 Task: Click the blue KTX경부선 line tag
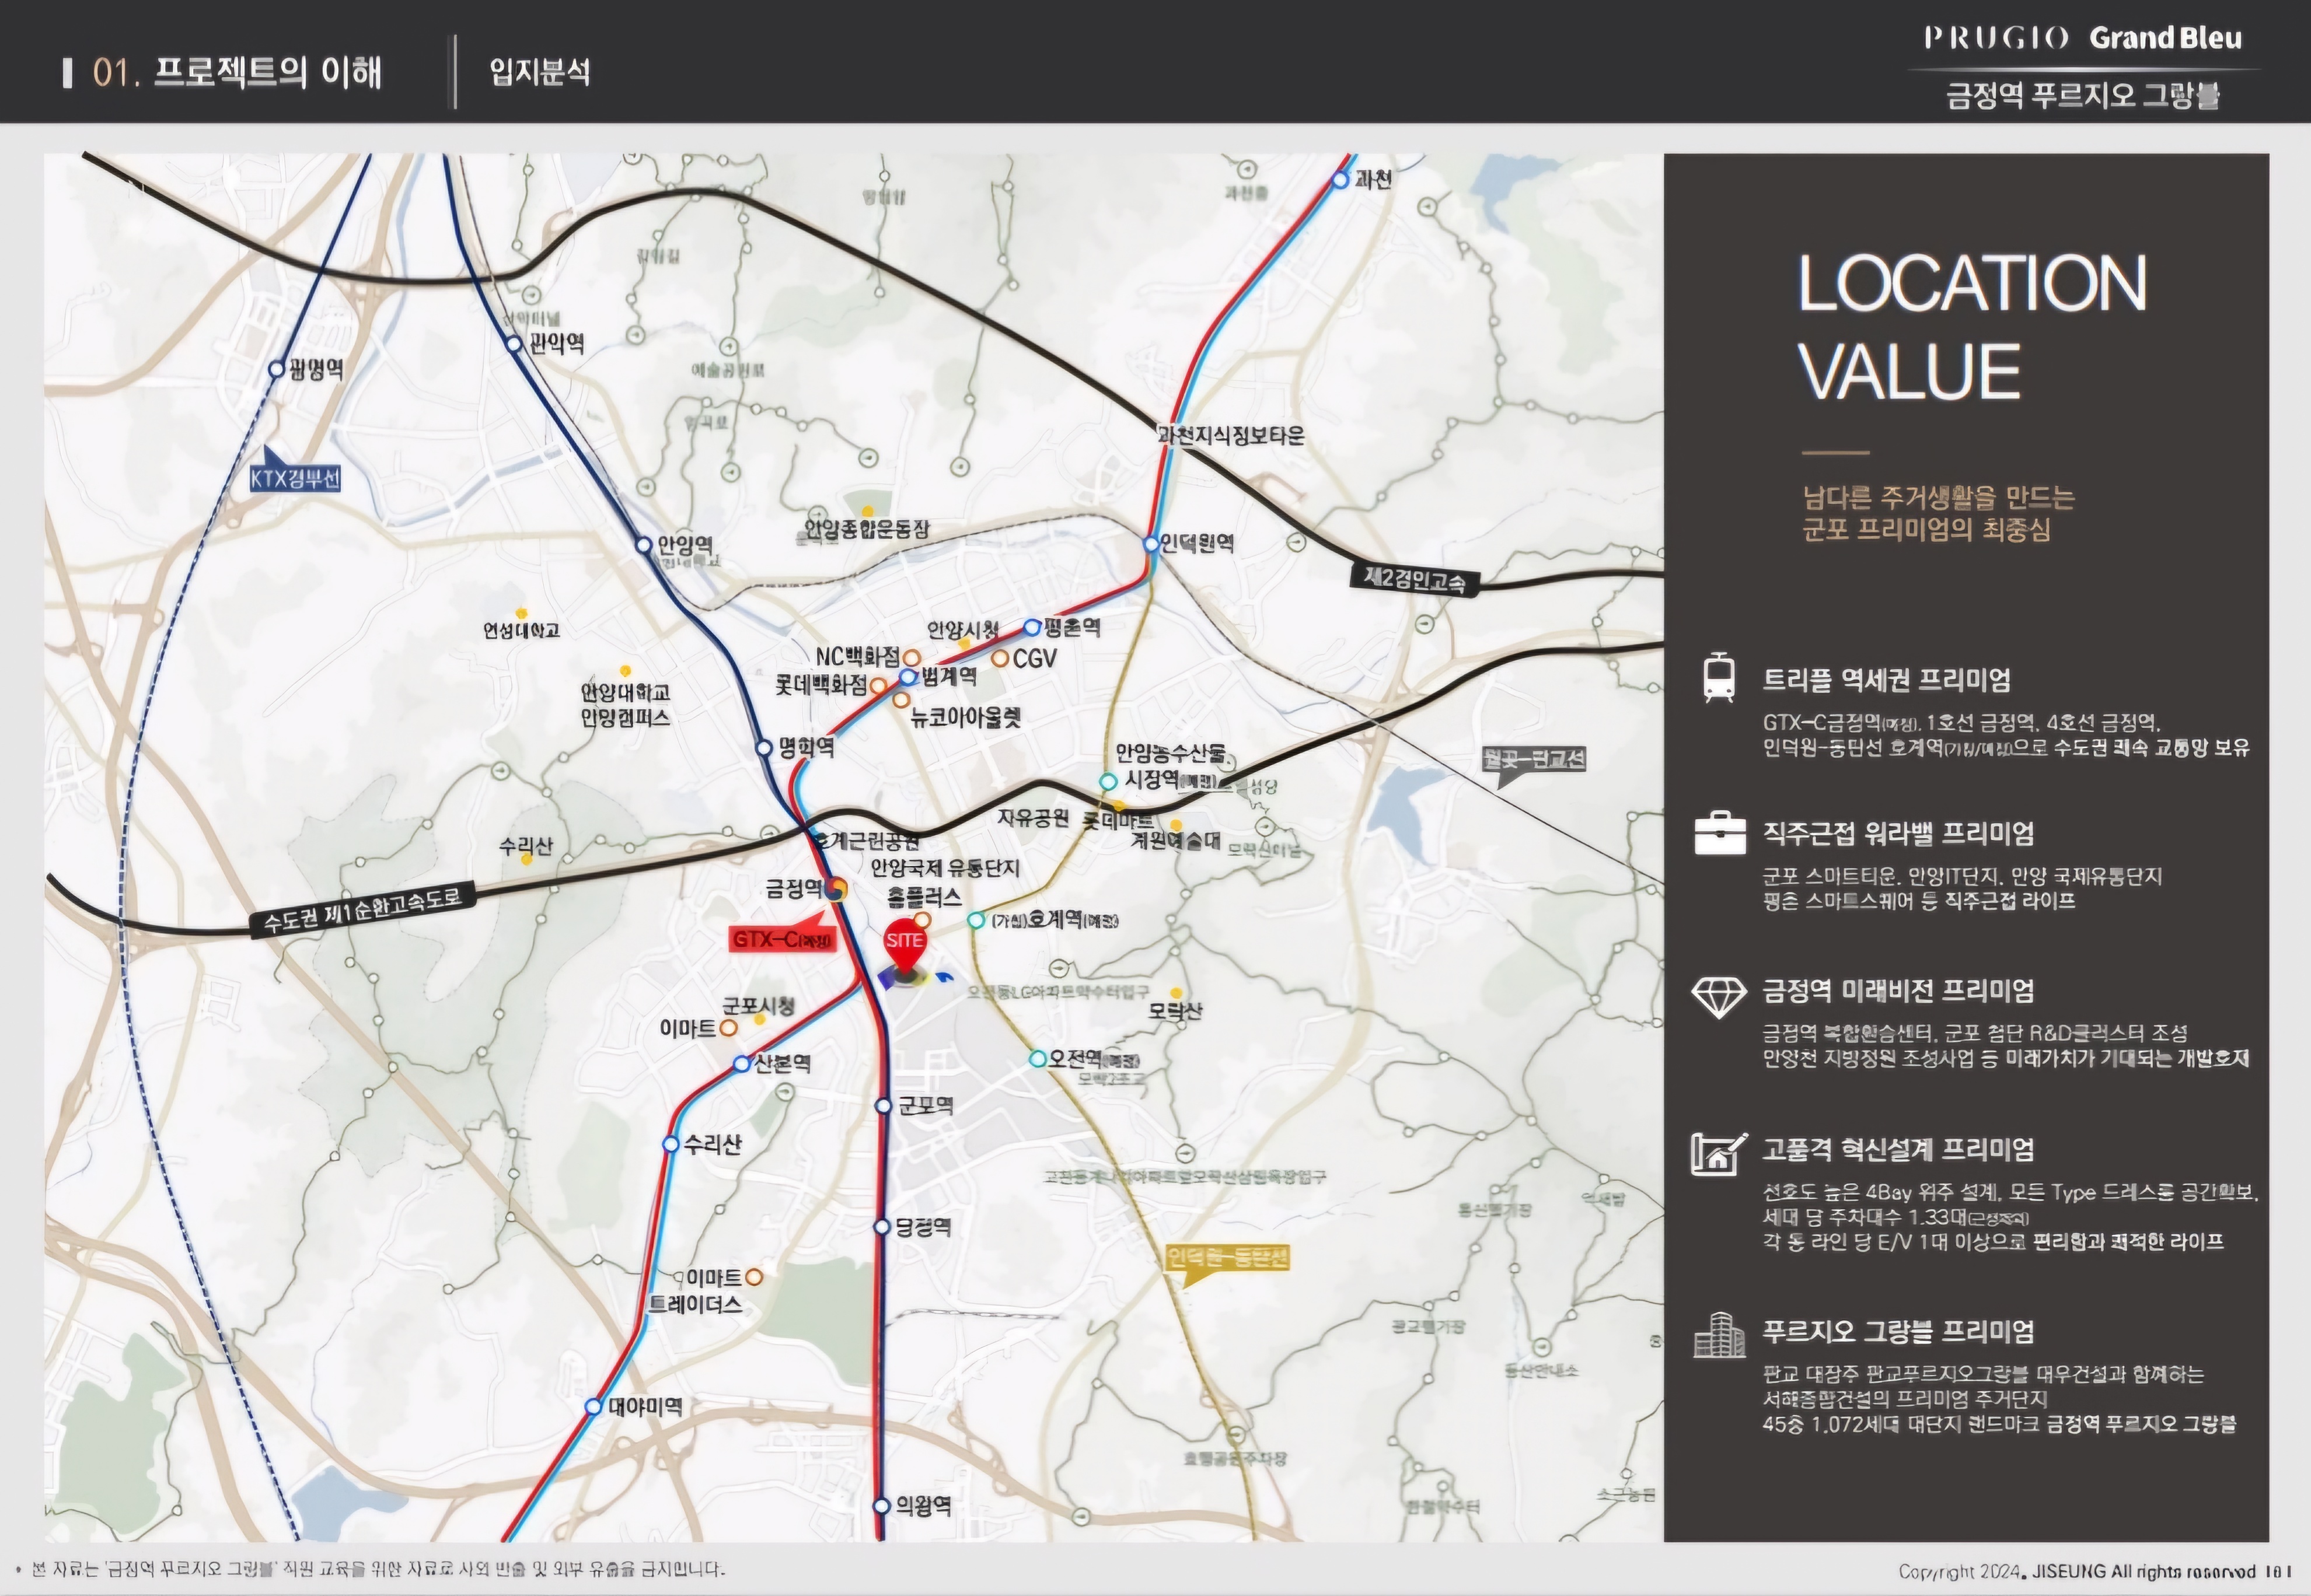(295, 478)
